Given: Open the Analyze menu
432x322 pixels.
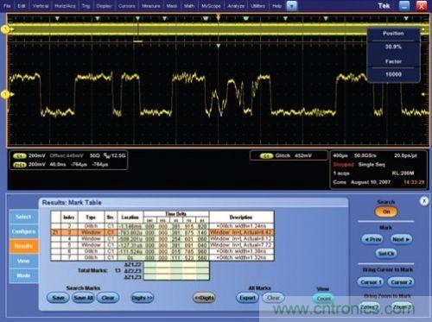Looking at the screenshot, I should pyautogui.click(x=236, y=6).
